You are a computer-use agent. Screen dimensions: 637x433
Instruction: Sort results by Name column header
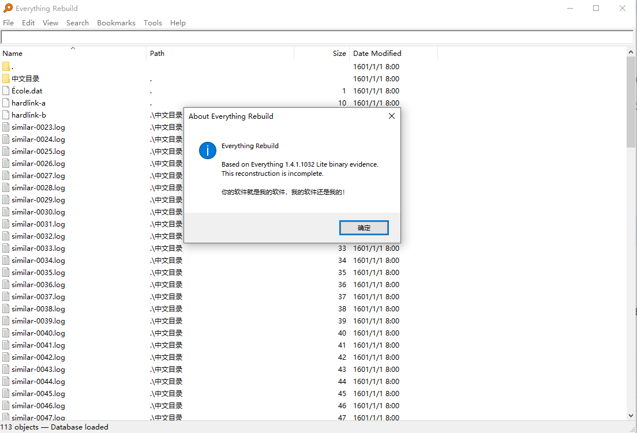click(73, 53)
